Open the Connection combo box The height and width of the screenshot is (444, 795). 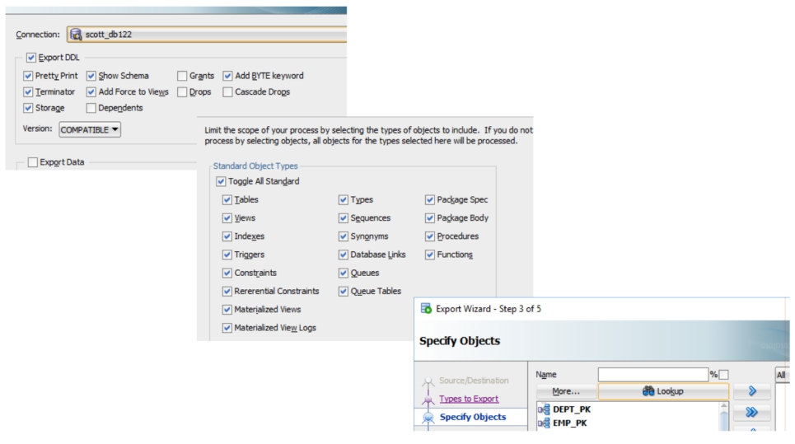click(x=206, y=35)
